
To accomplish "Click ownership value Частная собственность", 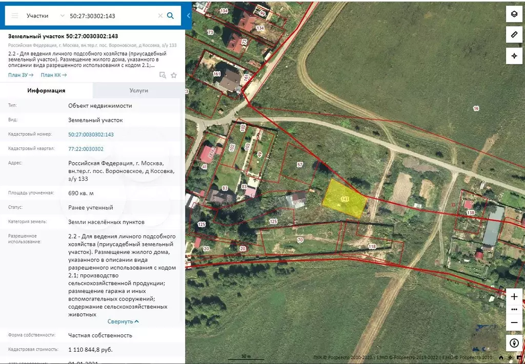I will (100, 335).
